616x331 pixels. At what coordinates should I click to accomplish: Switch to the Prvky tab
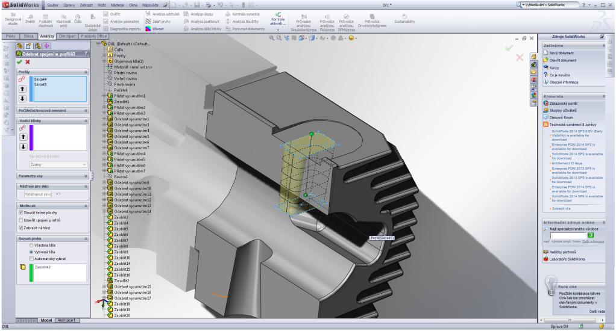pyautogui.click(x=10, y=36)
